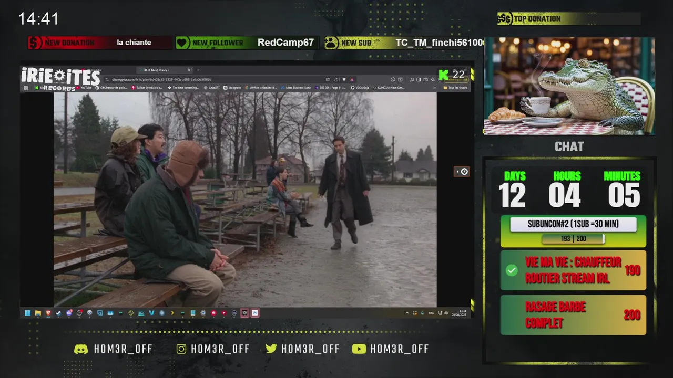Open the Windows Start menu
This screenshot has height=378, width=673.
click(x=27, y=313)
